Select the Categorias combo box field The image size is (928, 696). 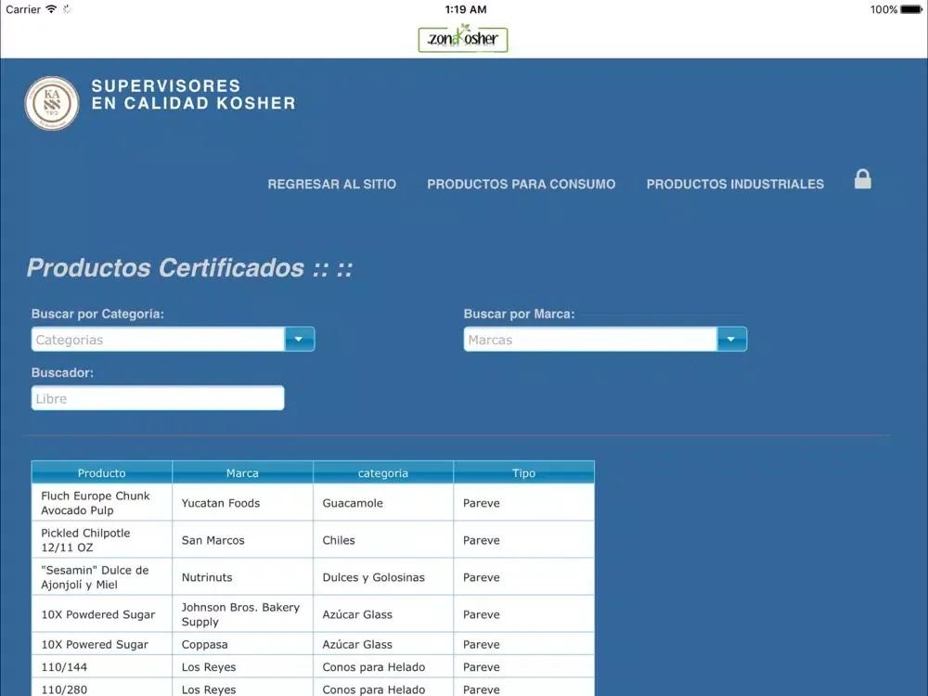[x=158, y=339]
